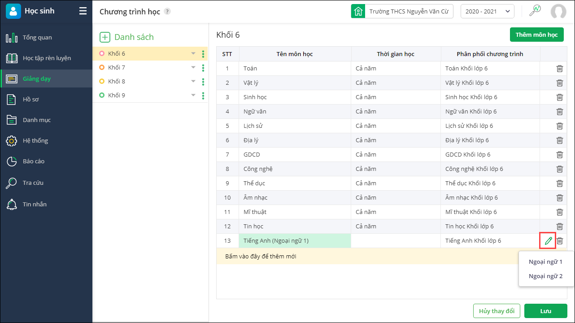Click the help question mark beside Chương trình học

pyautogui.click(x=167, y=12)
